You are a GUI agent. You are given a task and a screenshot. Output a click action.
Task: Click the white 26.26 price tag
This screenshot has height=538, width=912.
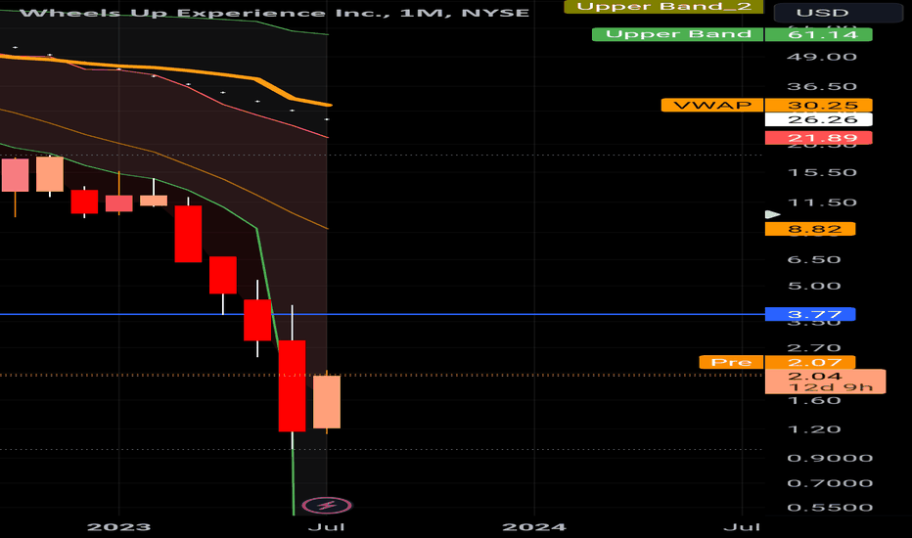click(x=819, y=119)
